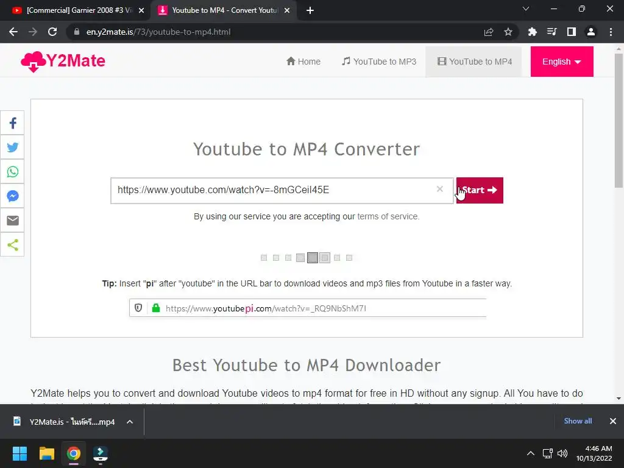Go back with browser back arrow
Screen dimensions: 624x468
[x=13, y=32]
